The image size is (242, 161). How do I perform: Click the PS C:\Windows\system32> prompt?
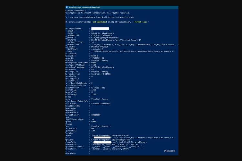[x=78, y=22]
